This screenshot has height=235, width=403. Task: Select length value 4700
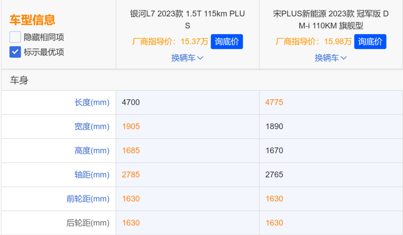tap(131, 102)
